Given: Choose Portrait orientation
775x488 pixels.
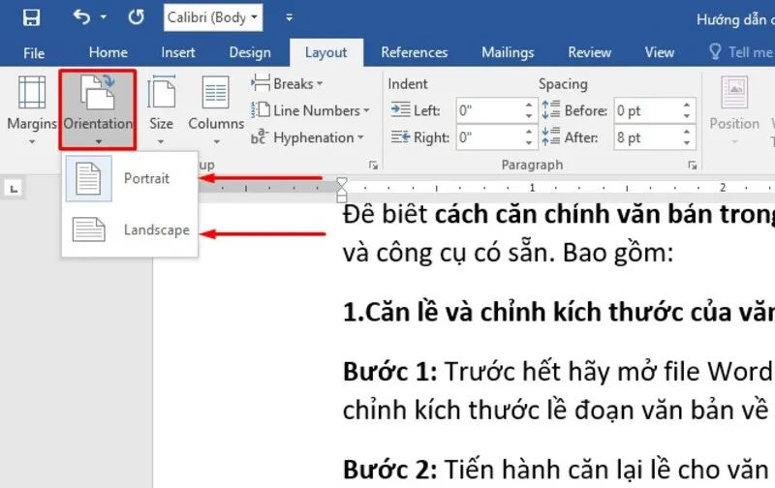Looking at the screenshot, I should pos(130,178).
